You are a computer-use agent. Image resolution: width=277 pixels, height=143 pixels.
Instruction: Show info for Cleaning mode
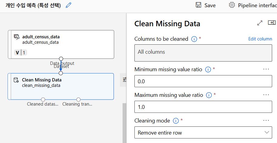point(176,121)
